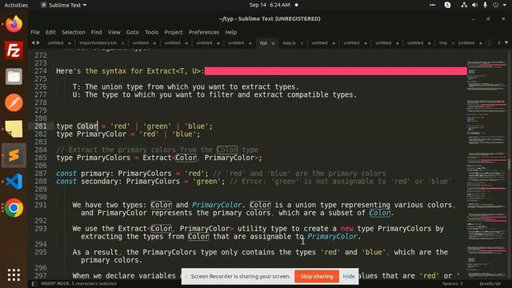Screen dimensions: 512x288
Task: Open Firefox from the dock
Action: [14, 24]
